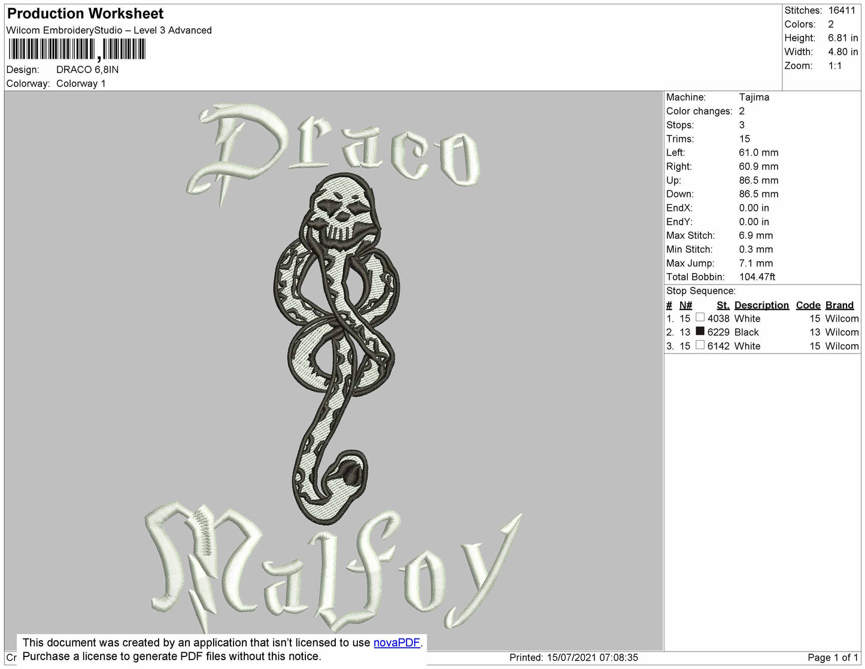This screenshot has width=865, height=669.
Task: Click the "Stops:" label
Action: click(680, 125)
